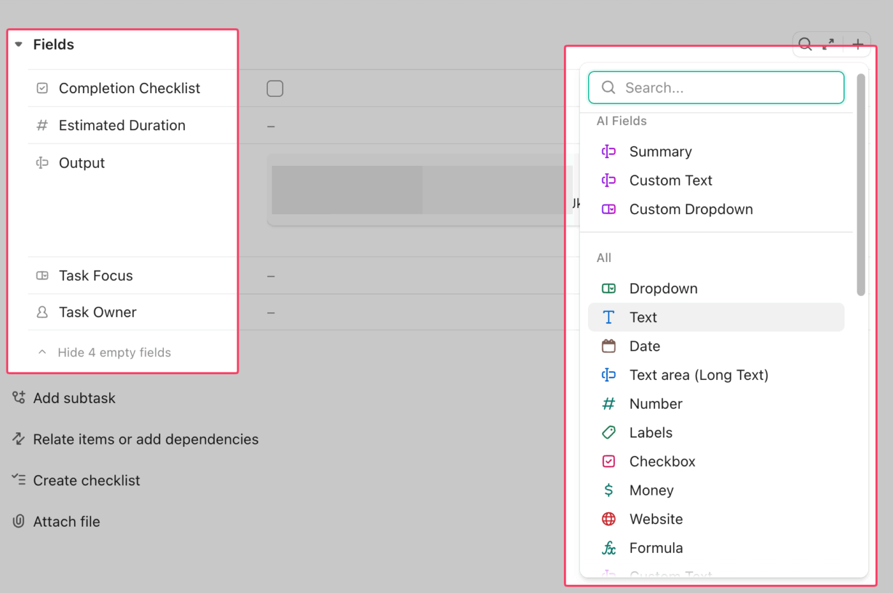Click the search magnifier icon at top right
Screen dimensions: 893x593
tap(805, 44)
